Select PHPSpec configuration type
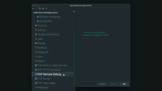This screenshot has width=162, height=91. pos(53,87)
